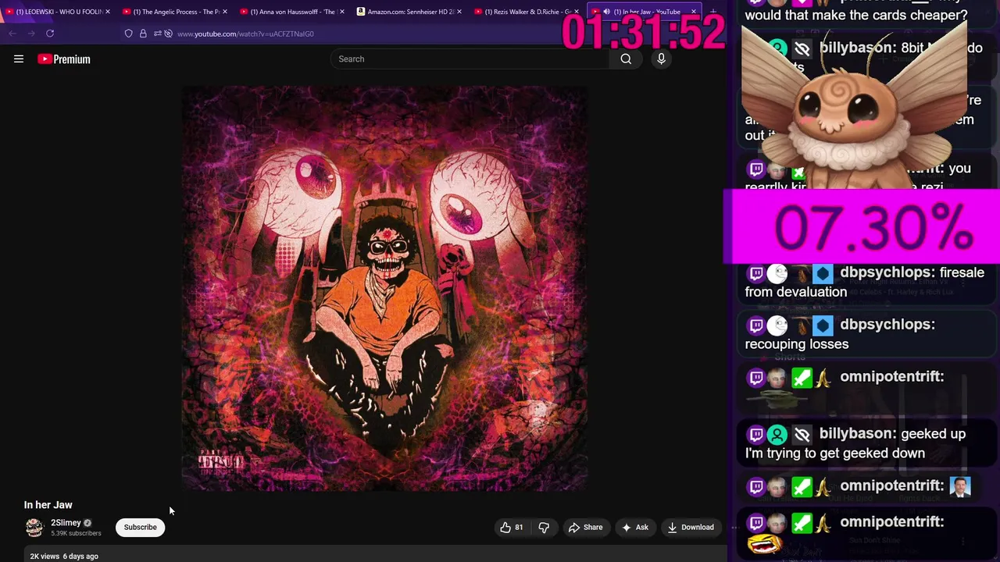Click the omnipotentrift portrait emote in chat

pyautogui.click(x=960, y=486)
